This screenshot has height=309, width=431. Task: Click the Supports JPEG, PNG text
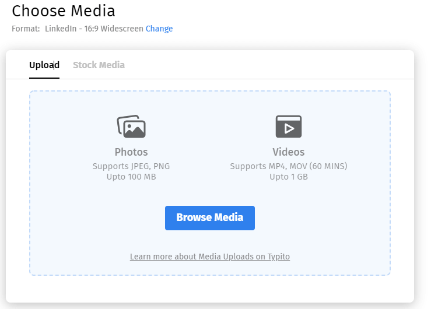coord(131,166)
